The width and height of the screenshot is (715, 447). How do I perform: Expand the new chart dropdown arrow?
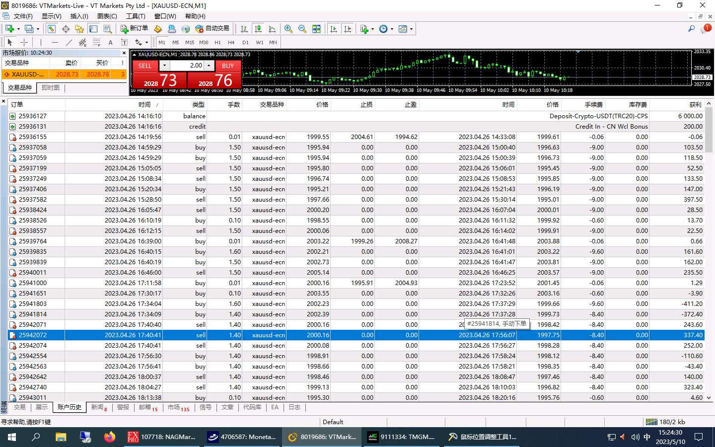point(18,29)
